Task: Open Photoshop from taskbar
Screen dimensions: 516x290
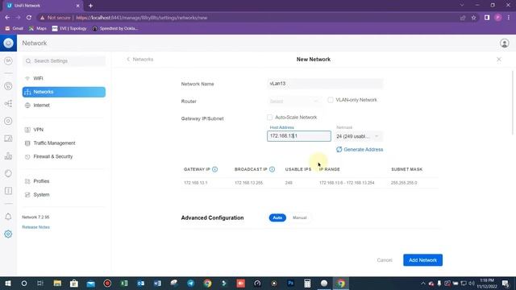Action: pyautogui.click(x=290, y=284)
